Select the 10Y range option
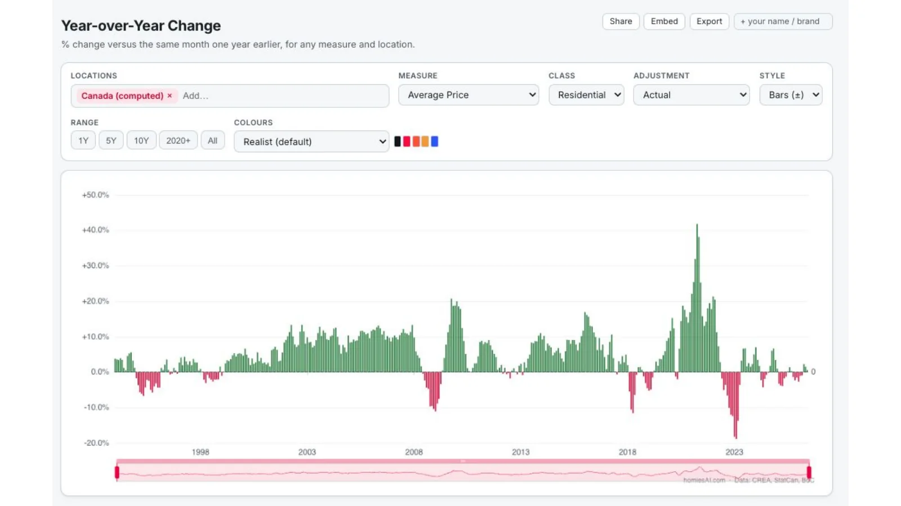 tap(141, 141)
